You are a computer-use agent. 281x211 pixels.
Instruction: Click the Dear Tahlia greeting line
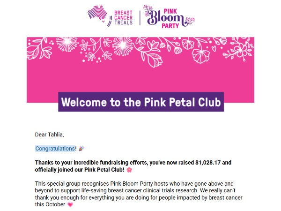pos(50,135)
